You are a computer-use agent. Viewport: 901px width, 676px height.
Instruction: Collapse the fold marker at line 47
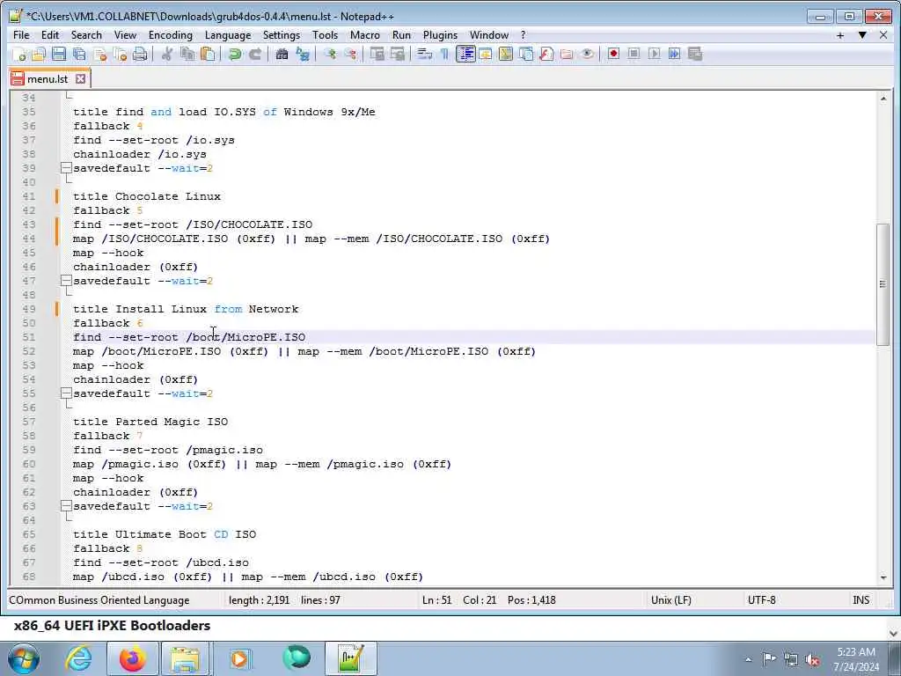[66, 281]
